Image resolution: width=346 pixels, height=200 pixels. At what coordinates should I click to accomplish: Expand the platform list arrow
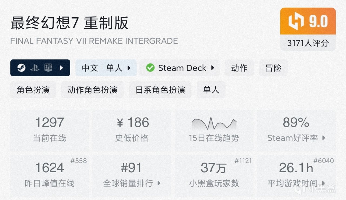tap(61, 68)
